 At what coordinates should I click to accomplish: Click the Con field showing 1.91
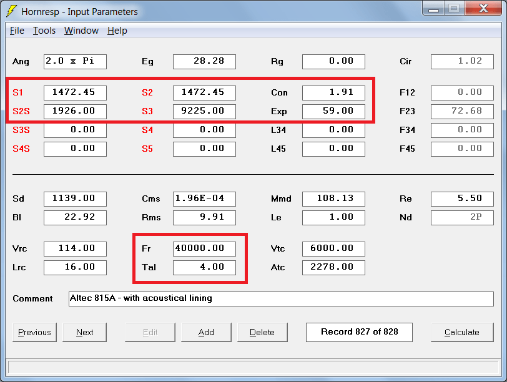333,93
